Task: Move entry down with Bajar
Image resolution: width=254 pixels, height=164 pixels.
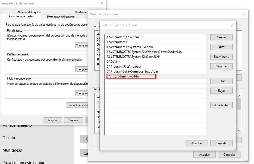Action: click(x=221, y=91)
